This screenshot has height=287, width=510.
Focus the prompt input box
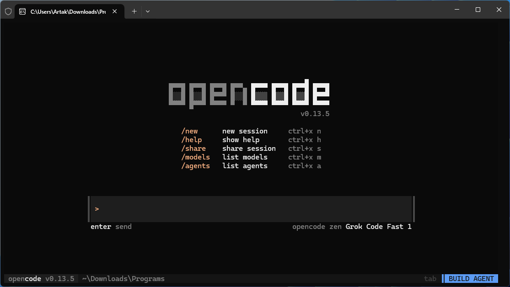coord(251,209)
